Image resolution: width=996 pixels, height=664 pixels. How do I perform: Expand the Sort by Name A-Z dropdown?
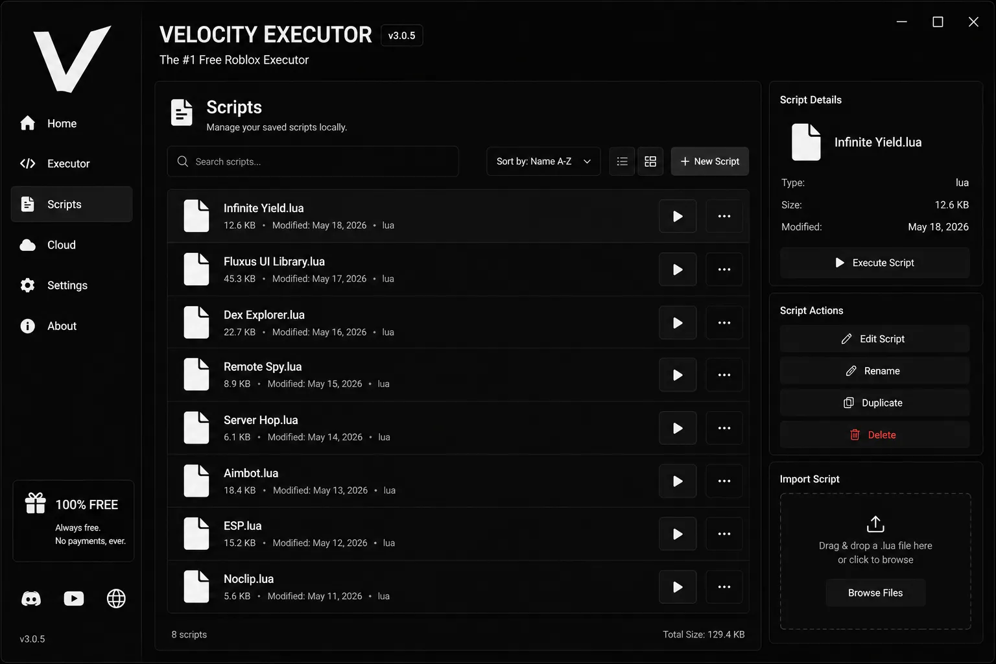click(543, 161)
